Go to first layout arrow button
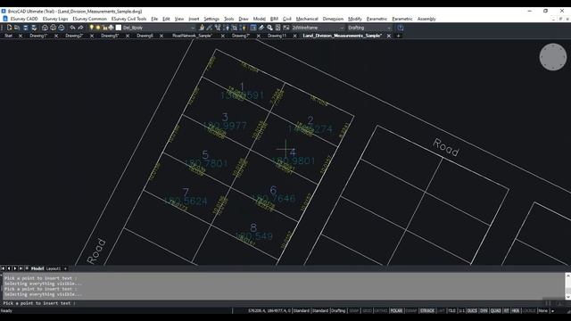The image size is (571, 321). tap(4, 268)
